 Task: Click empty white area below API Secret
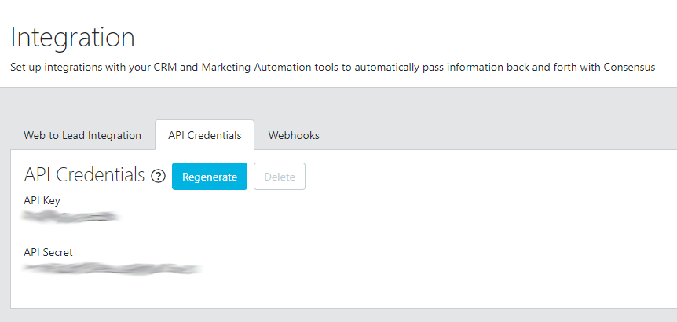tap(302, 291)
